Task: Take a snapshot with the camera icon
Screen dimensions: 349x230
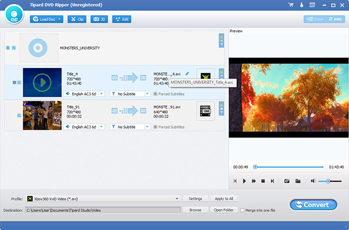Action: click(x=287, y=181)
